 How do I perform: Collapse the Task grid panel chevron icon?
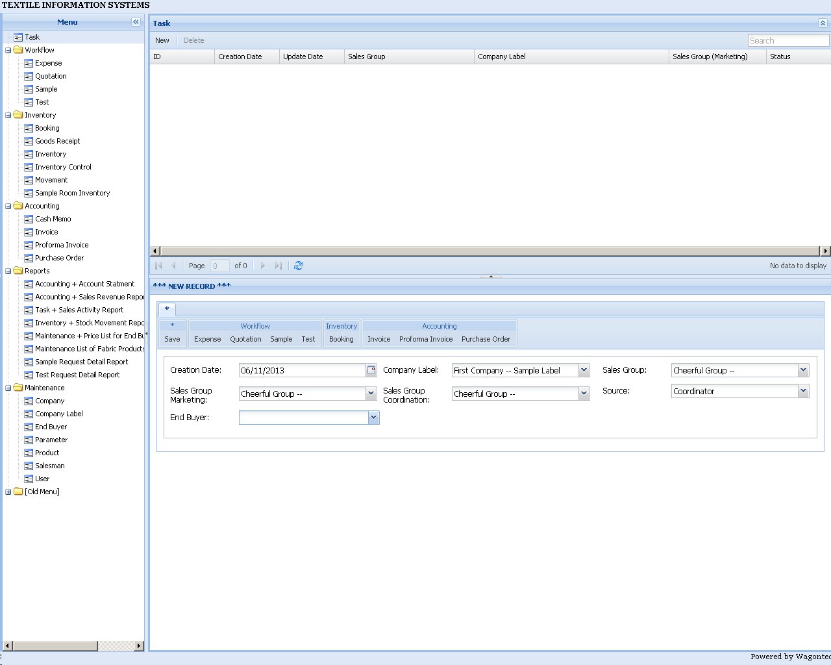tap(823, 23)
